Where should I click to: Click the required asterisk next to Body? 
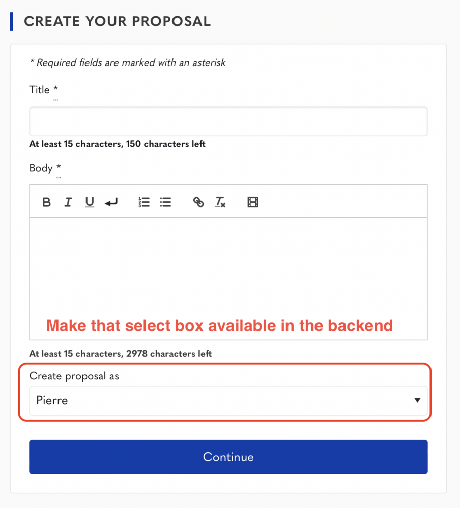[59, 167]
